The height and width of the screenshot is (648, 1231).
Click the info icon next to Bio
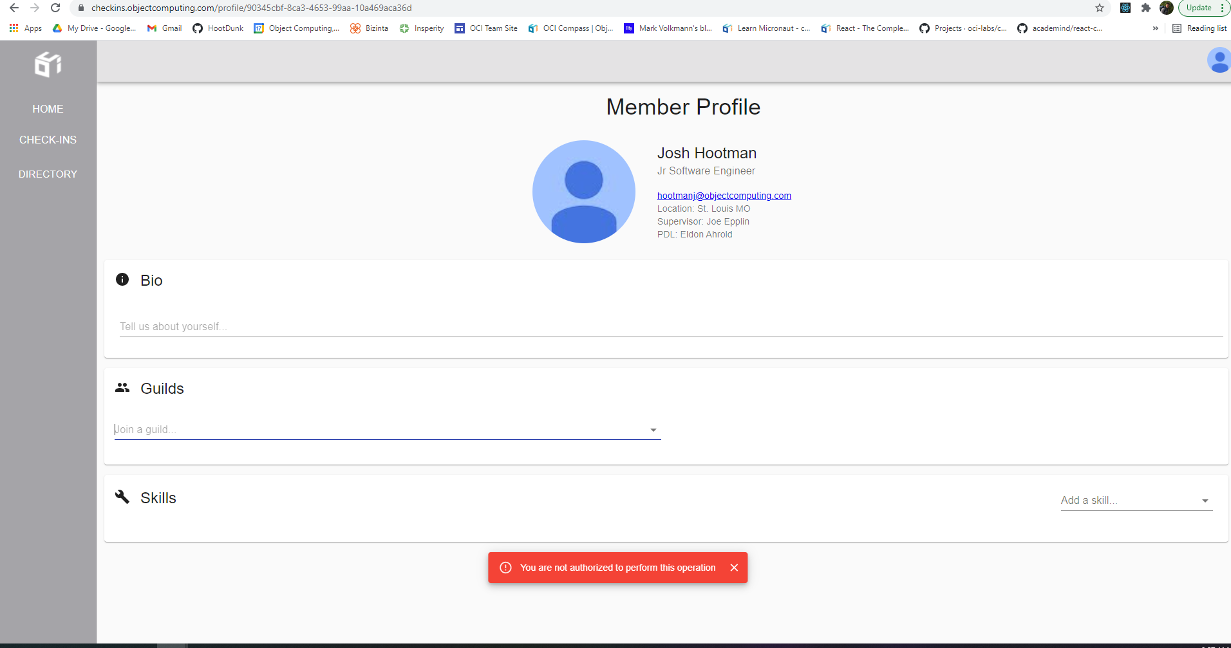click(x=122, y=279)
